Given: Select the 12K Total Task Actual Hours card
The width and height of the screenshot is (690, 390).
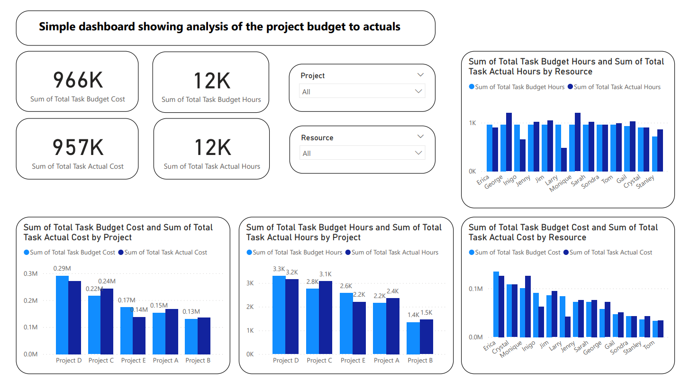Looking at the screenshot, I should coord(211,149).
